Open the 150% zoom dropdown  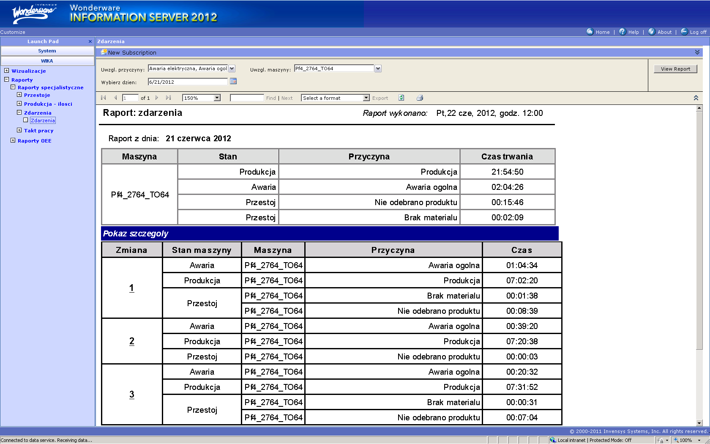point(217,98)
